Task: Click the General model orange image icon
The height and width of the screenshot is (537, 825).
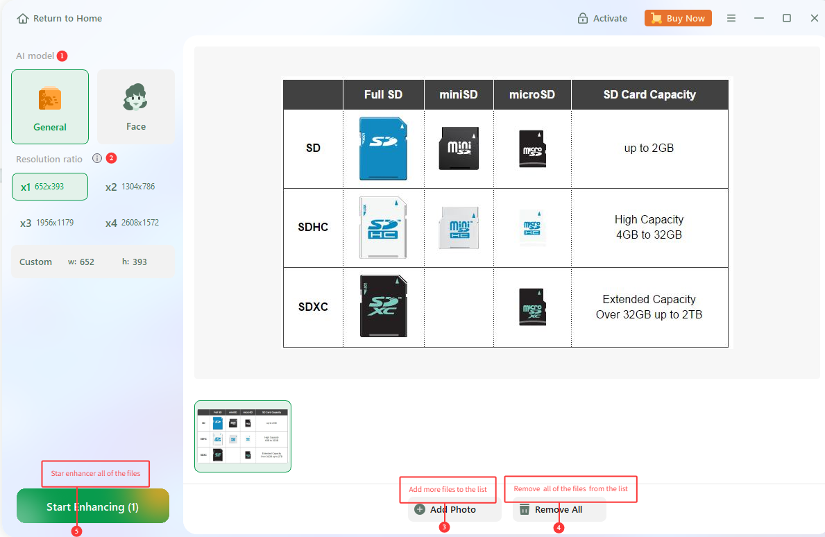Action: pos(50,99)
